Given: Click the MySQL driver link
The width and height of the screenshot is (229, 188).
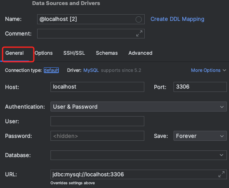Looking at the screenshot, I should pos(91,70).
